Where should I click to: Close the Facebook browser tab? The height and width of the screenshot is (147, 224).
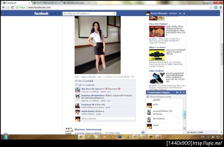(29, 3)
